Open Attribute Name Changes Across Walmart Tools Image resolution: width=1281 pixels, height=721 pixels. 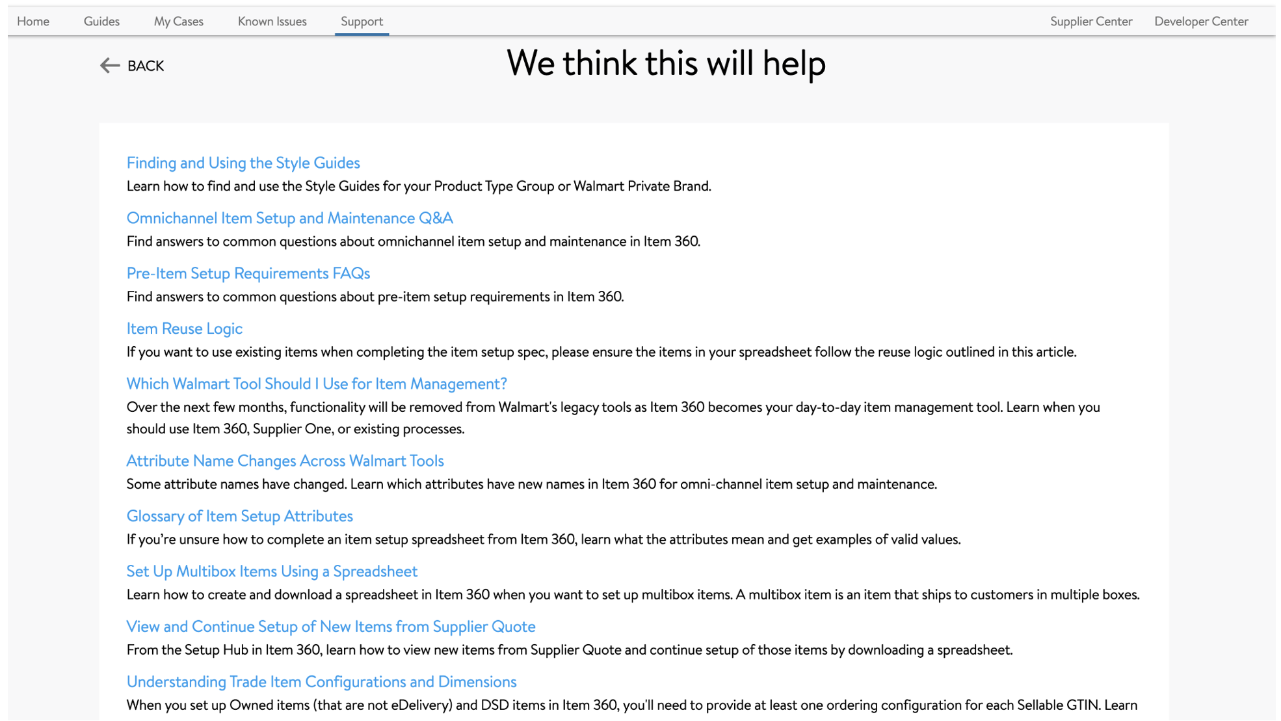285,461
